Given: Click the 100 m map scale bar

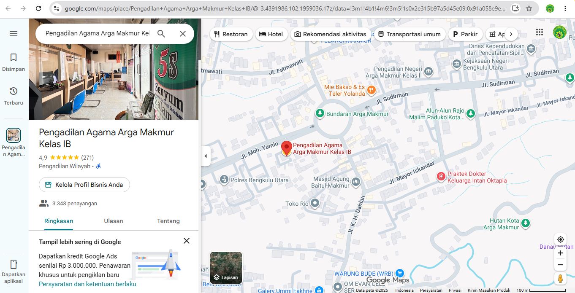Looking at the screenshot, I should (x=541, y=290).
